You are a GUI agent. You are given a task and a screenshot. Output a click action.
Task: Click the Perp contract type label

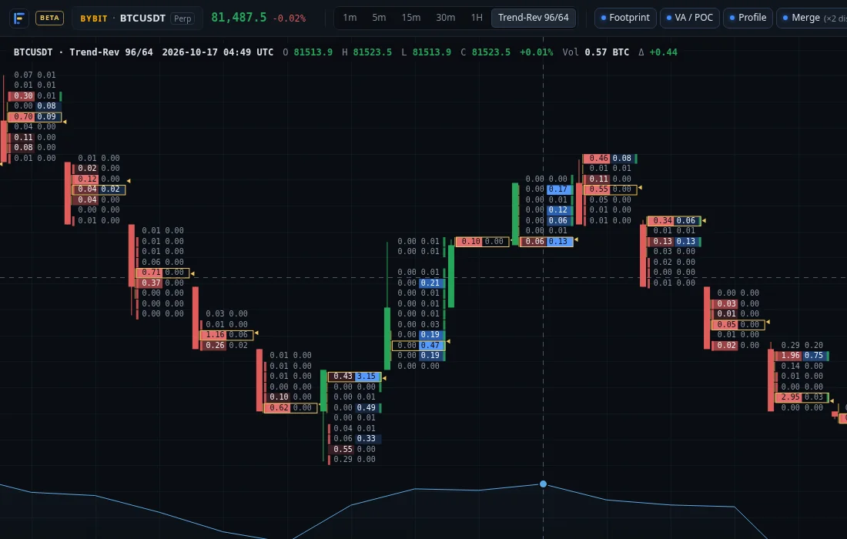pyautogui.click(x=182, y=18)
